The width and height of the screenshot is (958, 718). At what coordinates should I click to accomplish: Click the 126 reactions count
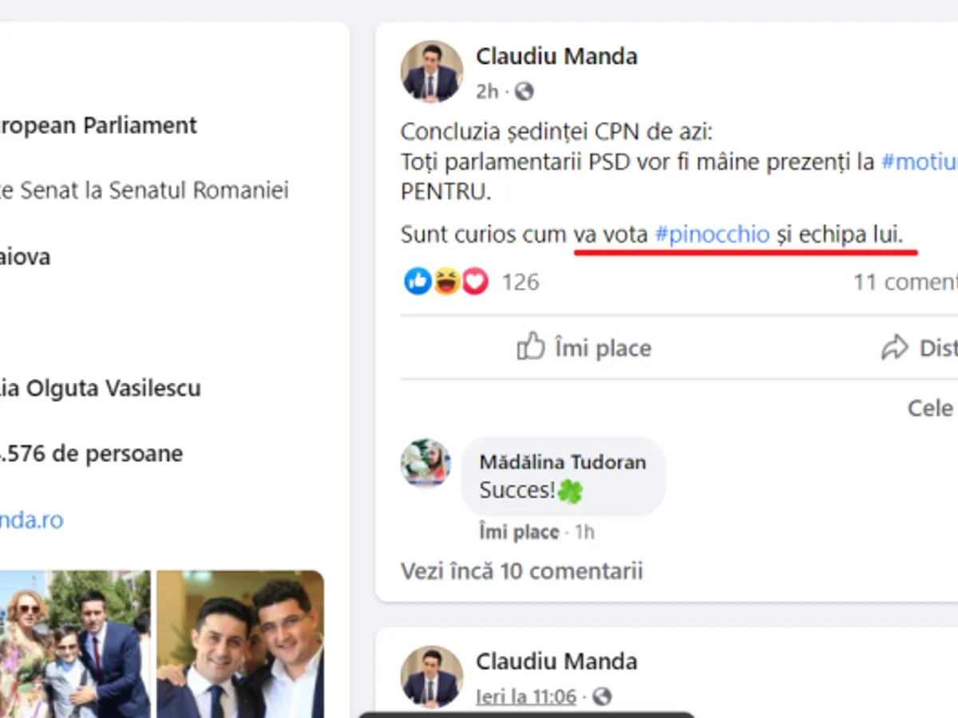point(521,282)
